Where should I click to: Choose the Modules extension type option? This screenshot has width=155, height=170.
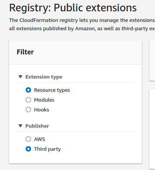click(x=28, y=100)
